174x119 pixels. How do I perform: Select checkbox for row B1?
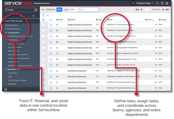point(43,36)
